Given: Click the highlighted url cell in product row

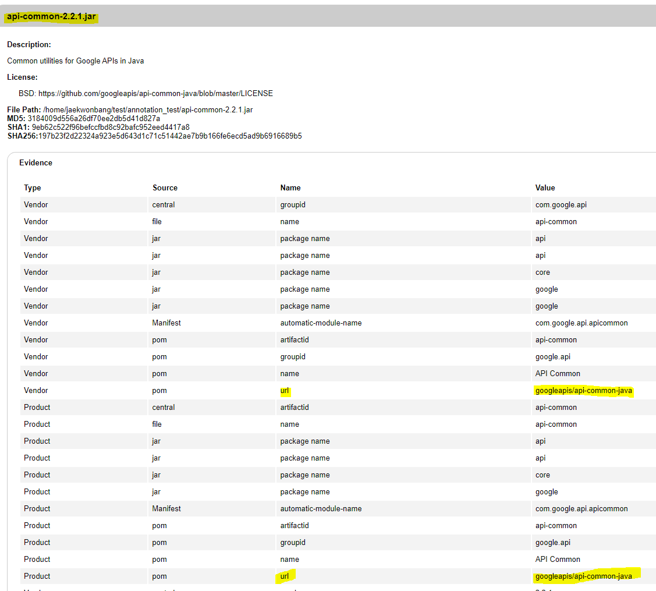Looking at the screenshot, I should point(285,576).
